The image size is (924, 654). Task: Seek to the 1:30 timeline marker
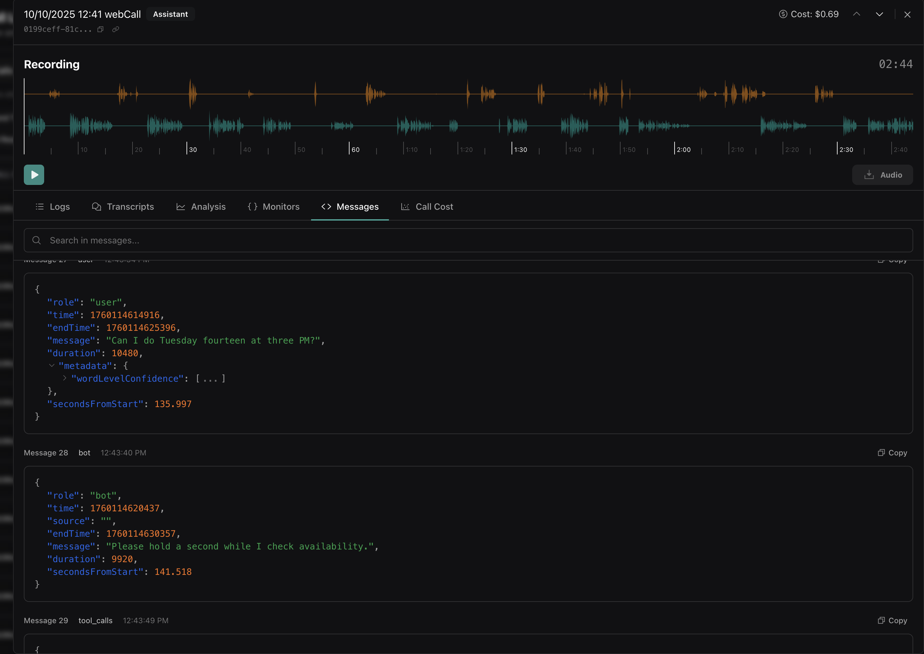(512, 148)
